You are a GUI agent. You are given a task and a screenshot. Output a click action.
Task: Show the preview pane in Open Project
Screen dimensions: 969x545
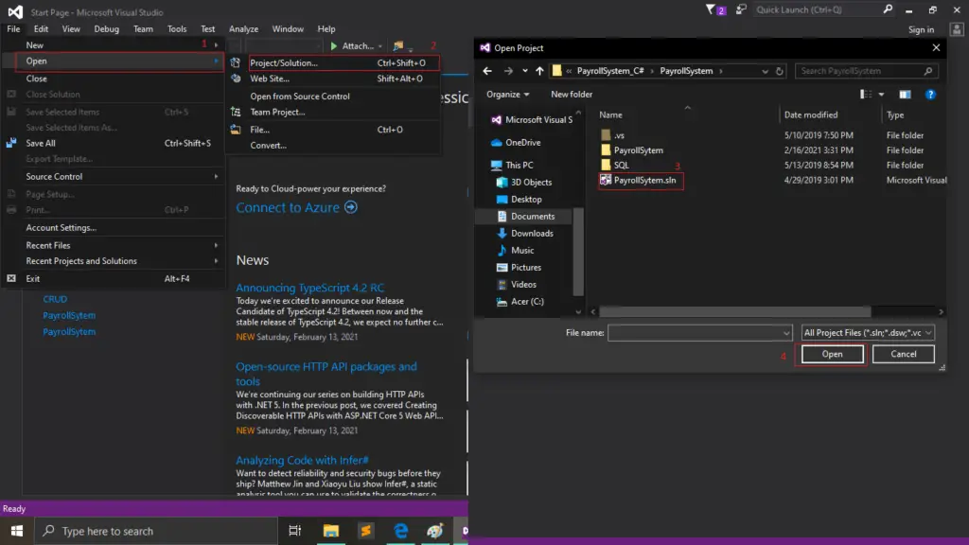coord(905,94)
